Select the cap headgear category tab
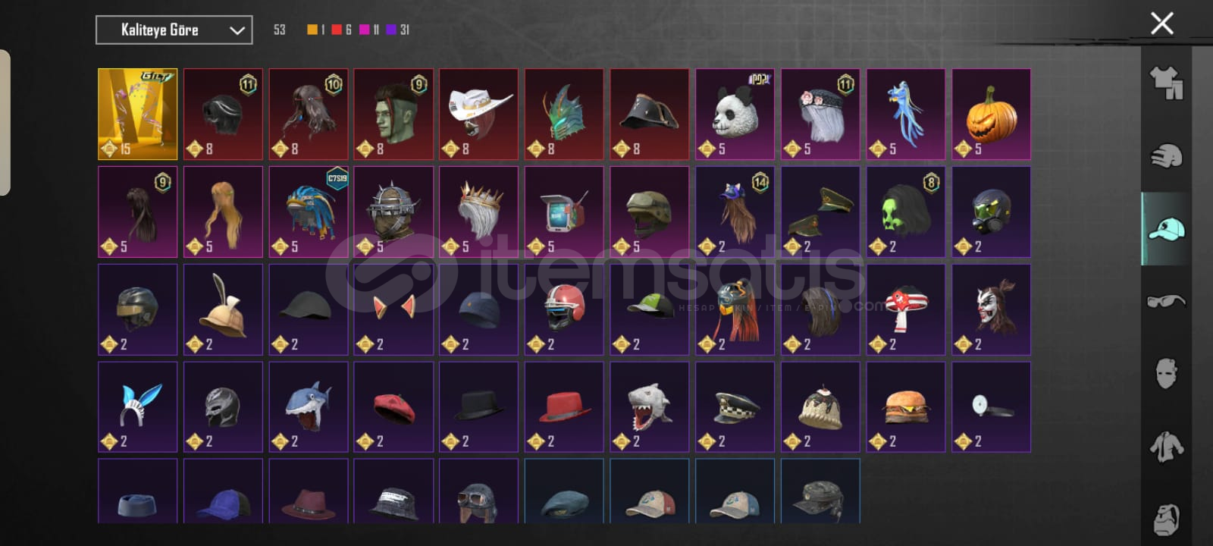The image size is (1213, 546). 1166,228
